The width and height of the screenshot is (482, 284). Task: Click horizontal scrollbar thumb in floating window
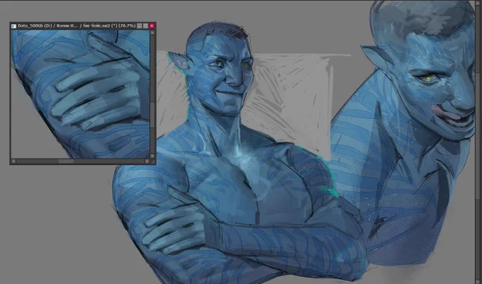click(66, 161)
